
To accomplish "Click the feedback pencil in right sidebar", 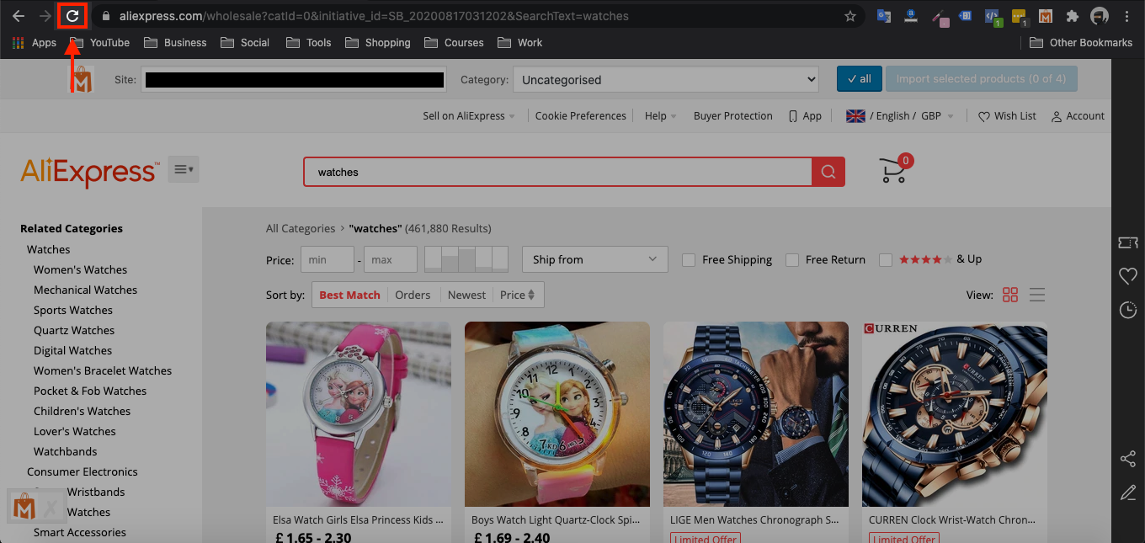I will pyautogui.click(x=1128, y=492).
